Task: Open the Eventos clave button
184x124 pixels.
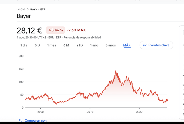Action: tap(156, 45)
